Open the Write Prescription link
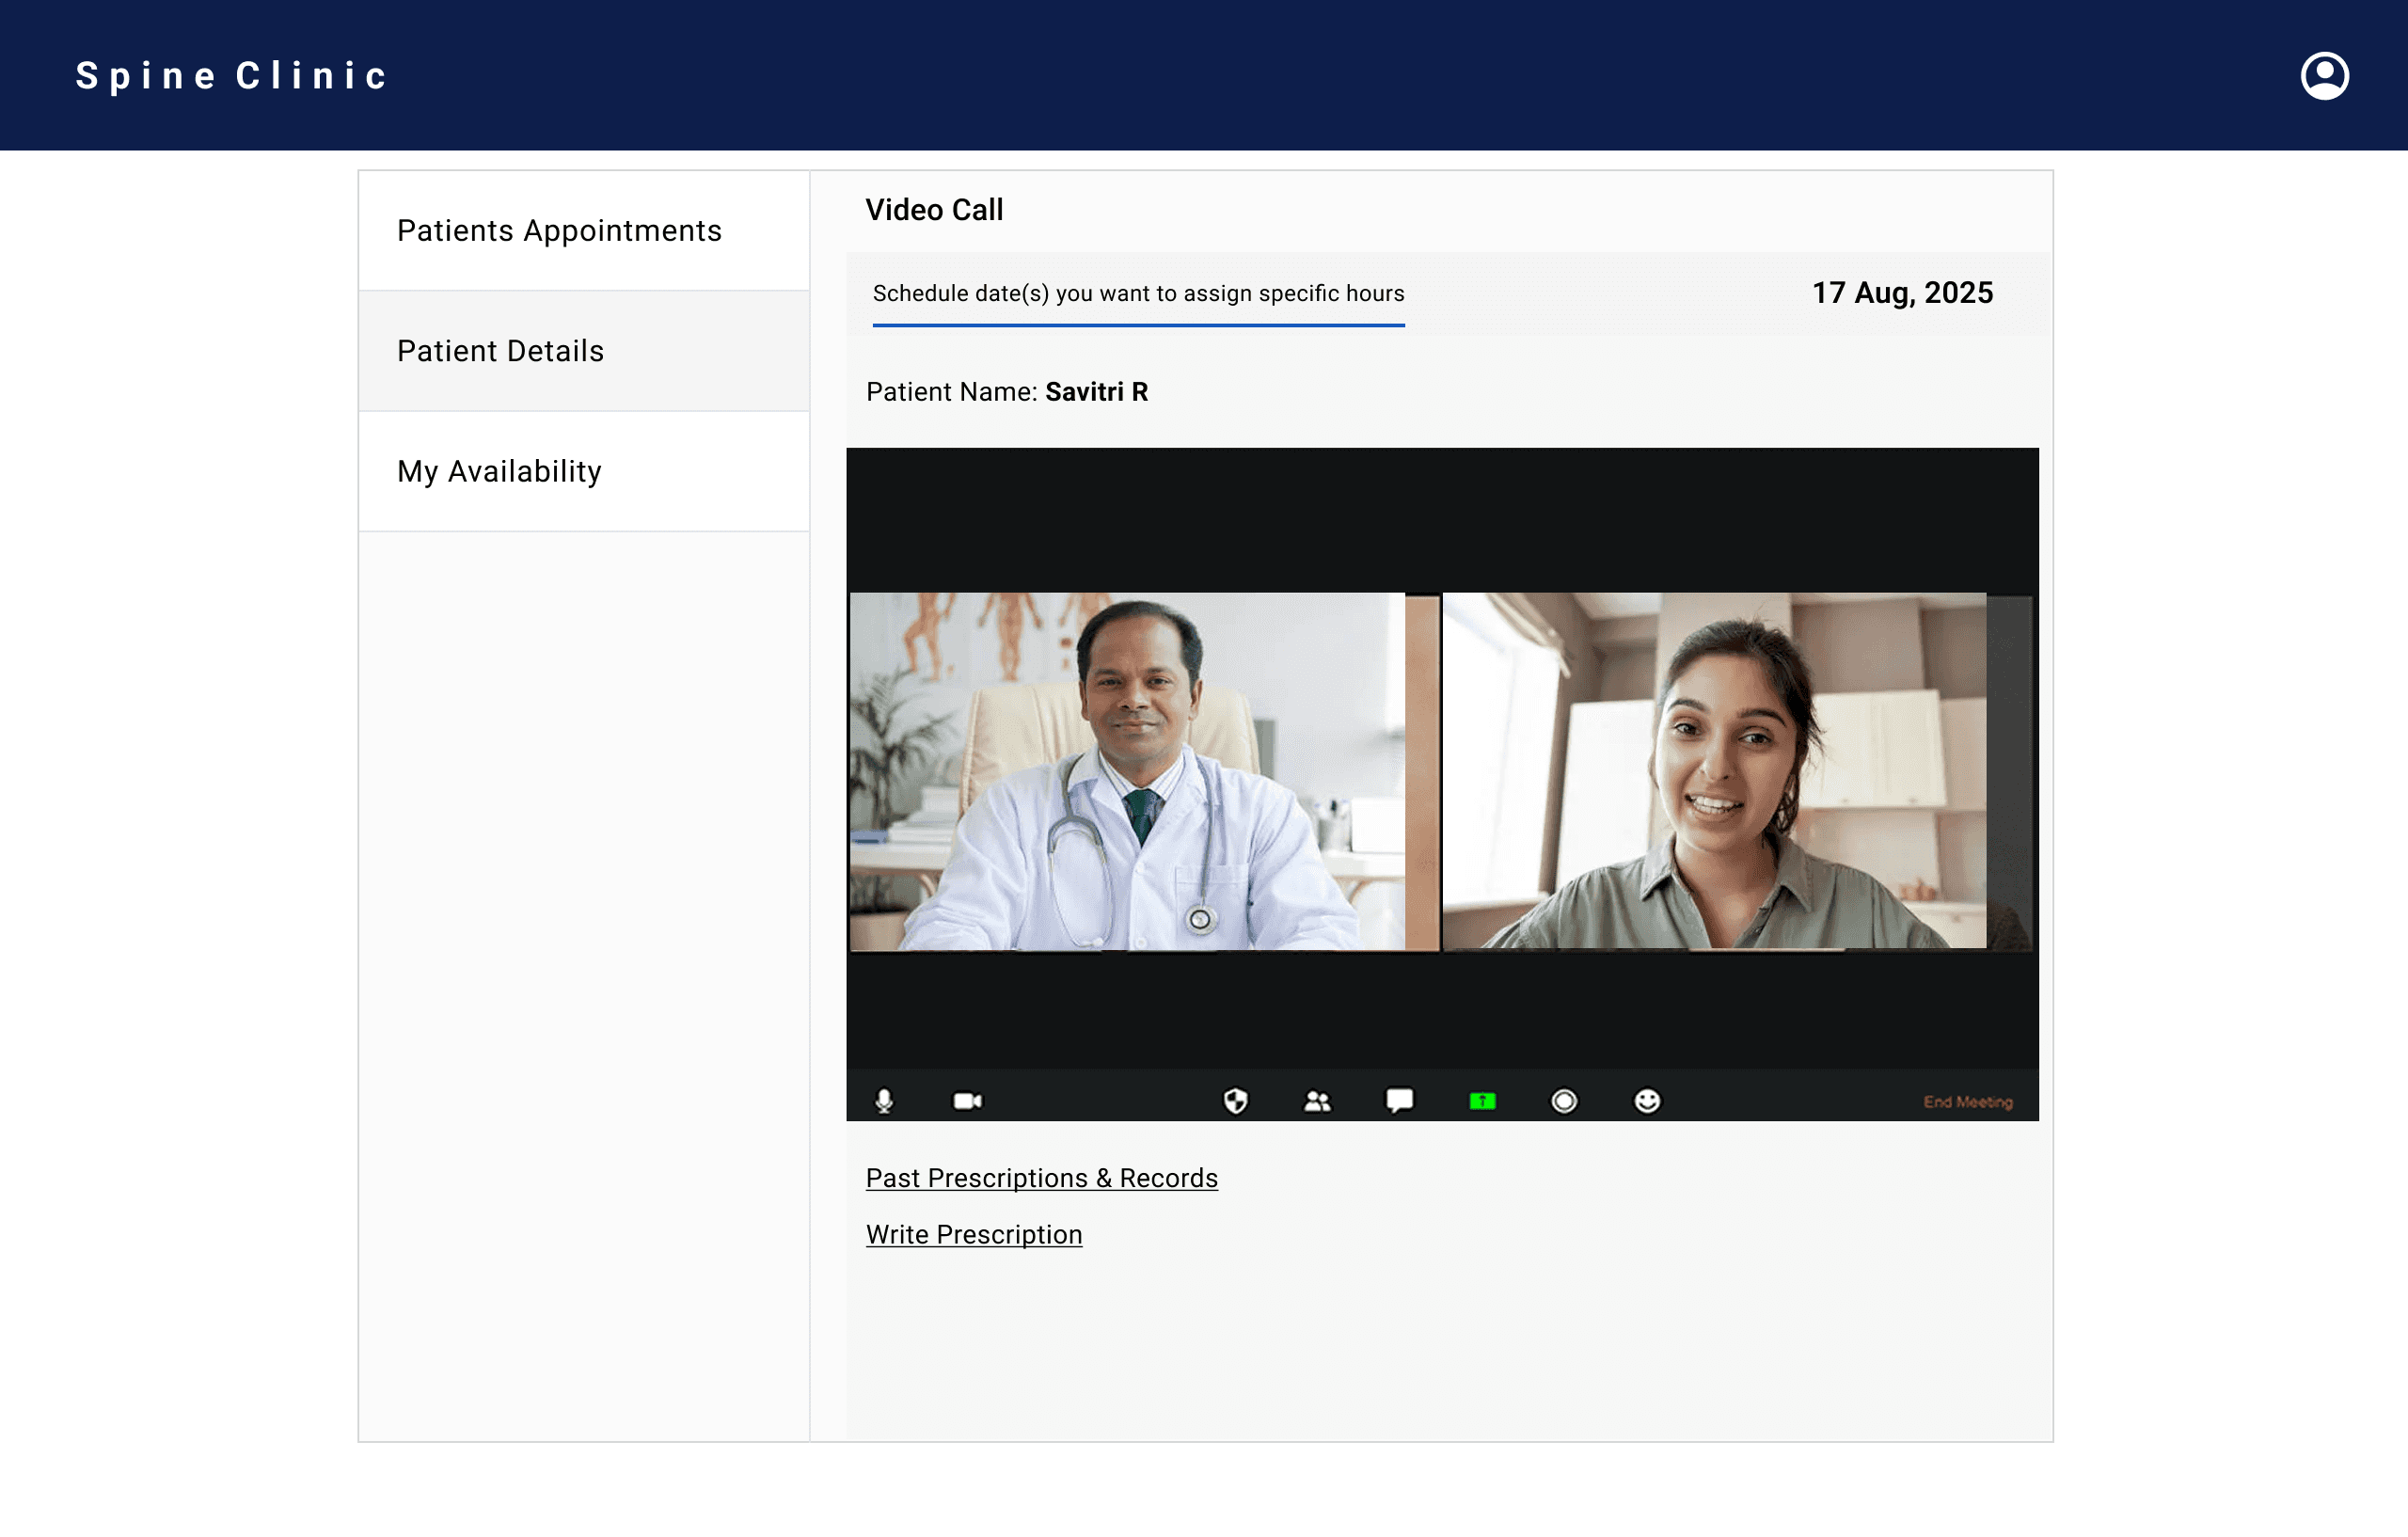Viewport: 2408px width, 1537px height. [x=973, y=1234]
